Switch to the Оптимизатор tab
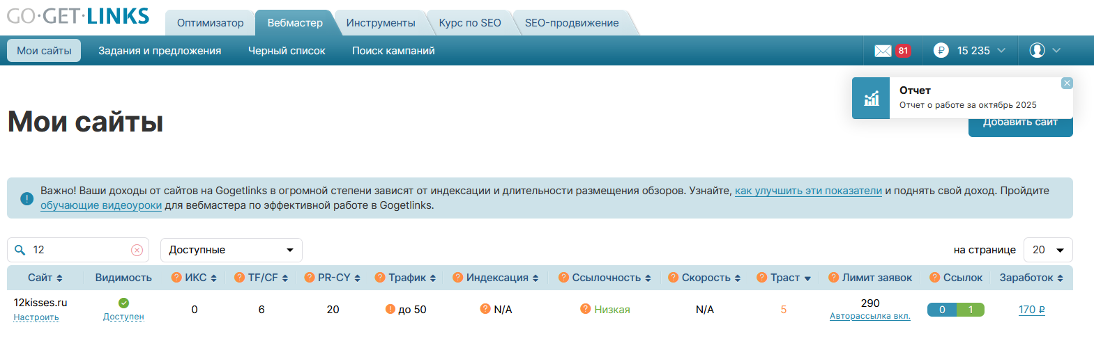Image resolution: width=1094 pixels, height=341 pixels. 210,23
